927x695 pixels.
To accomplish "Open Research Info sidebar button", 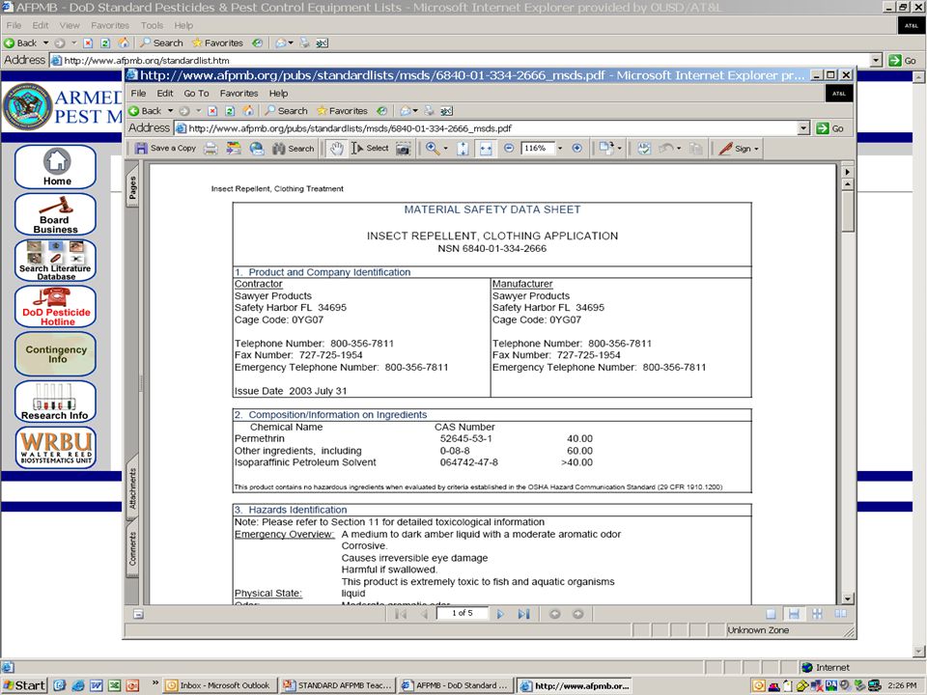I will pyautogui.click(x=56, y=402).
